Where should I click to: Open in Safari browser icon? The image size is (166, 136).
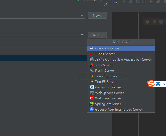coord(161,22)
